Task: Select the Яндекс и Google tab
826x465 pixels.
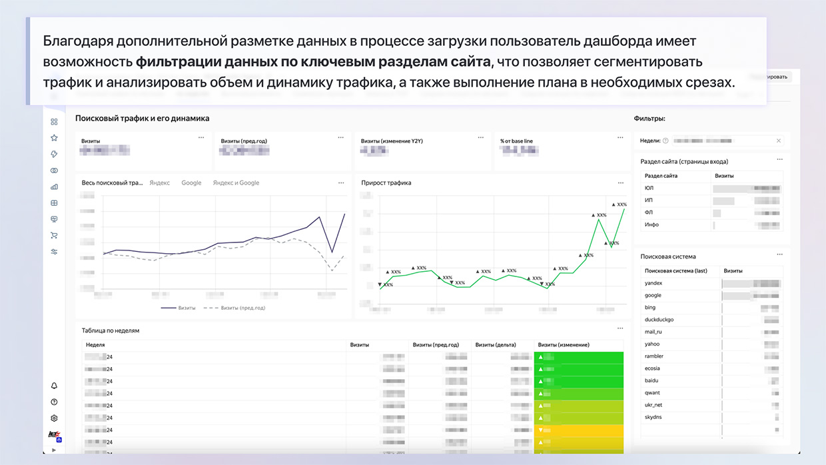Action: point(236,183)
